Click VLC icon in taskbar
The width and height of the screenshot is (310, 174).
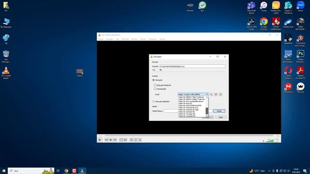(82, 171)
